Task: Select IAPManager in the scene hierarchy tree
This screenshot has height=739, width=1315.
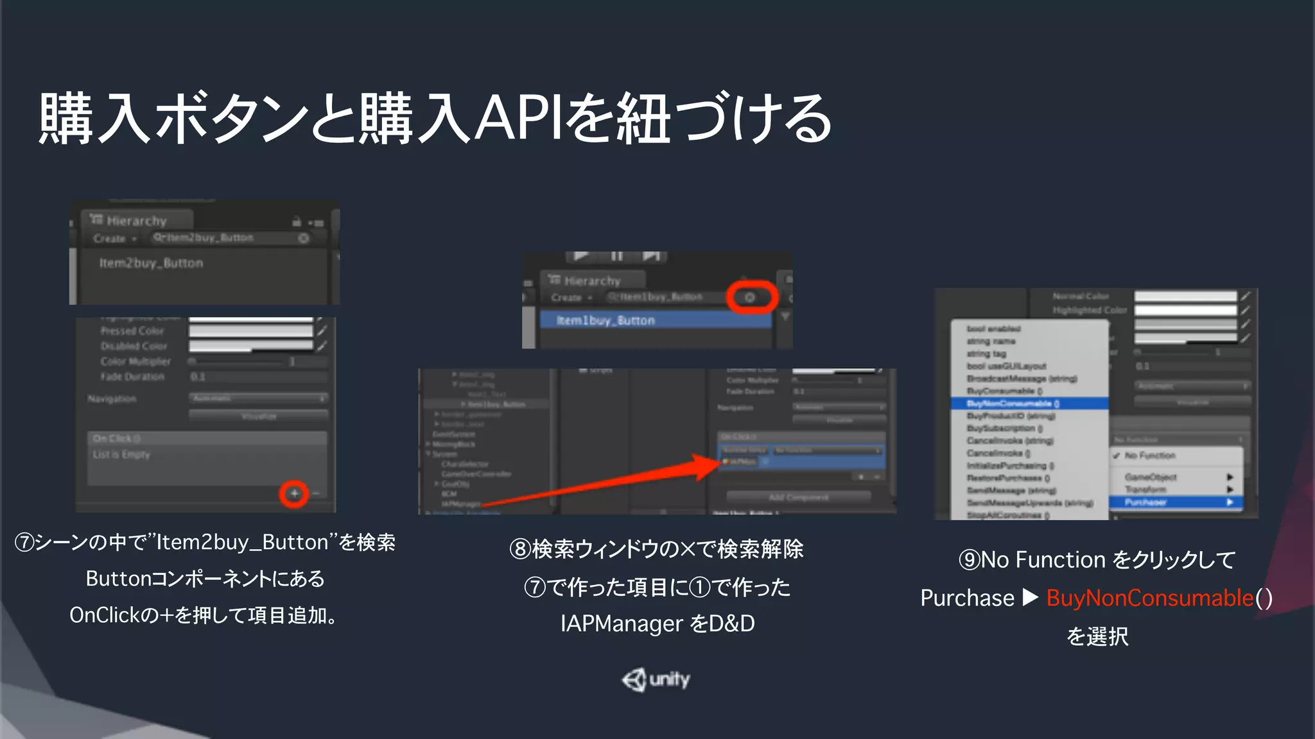Action: [461, 504]
